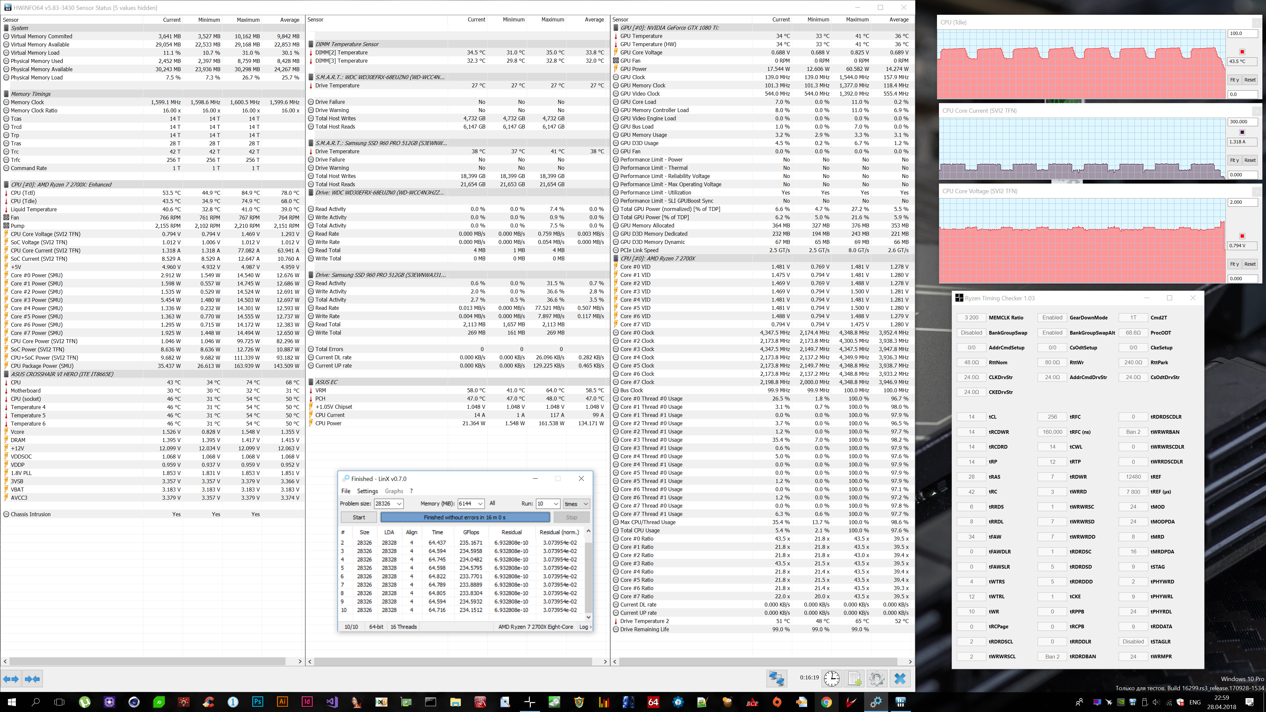Viewport: 1266px width, 712px height.
Task: Close sensors with the blue X icon
Action: (x=900, y=679)
